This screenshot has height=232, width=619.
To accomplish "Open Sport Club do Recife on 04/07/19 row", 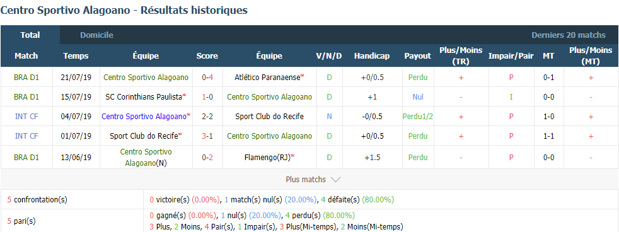I will coord(269,117).
